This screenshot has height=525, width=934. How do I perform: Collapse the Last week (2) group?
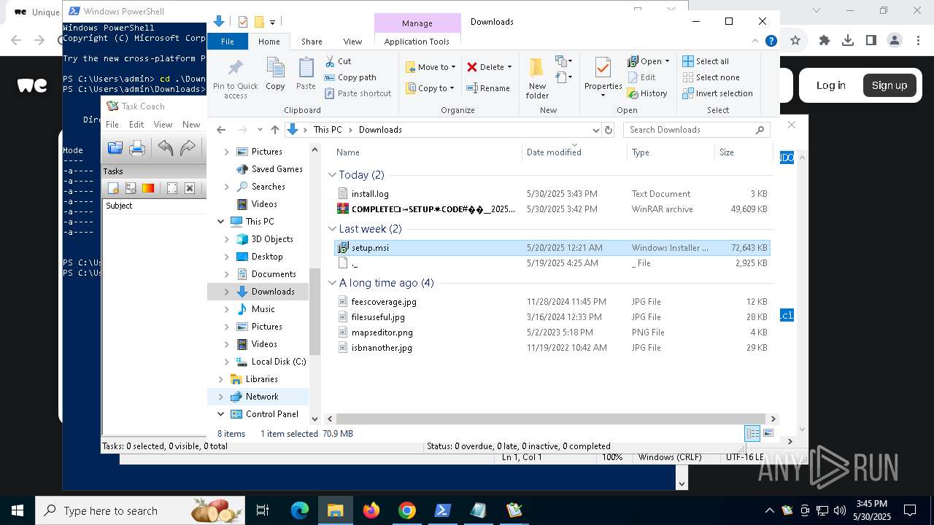(332, 229)
